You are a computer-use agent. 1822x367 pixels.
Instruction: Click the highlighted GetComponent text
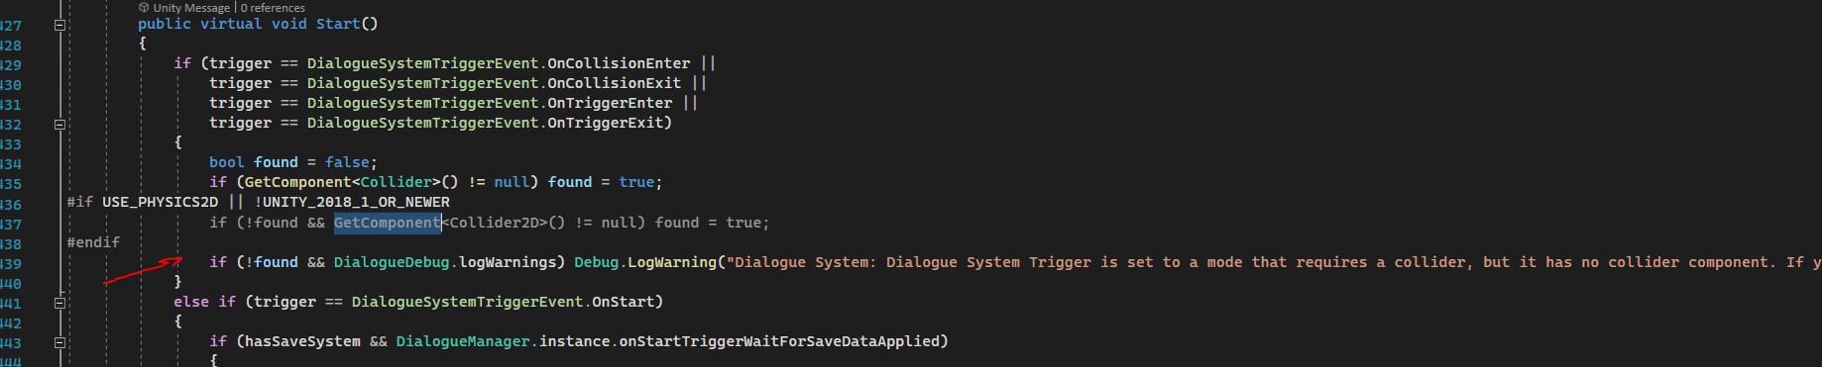[x=387, y=223]
